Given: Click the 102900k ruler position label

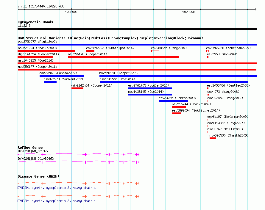Looking at the screenshot, I should tap(188, 12).
